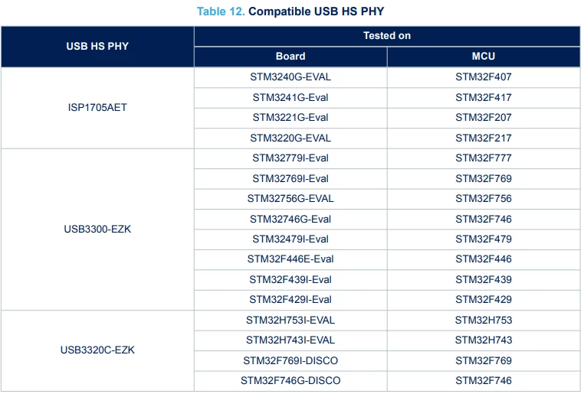The height and width of the screenshot is (394, 584).
Task: Click MCU cell "STM32F217"
Action: [x=484, y=138]
